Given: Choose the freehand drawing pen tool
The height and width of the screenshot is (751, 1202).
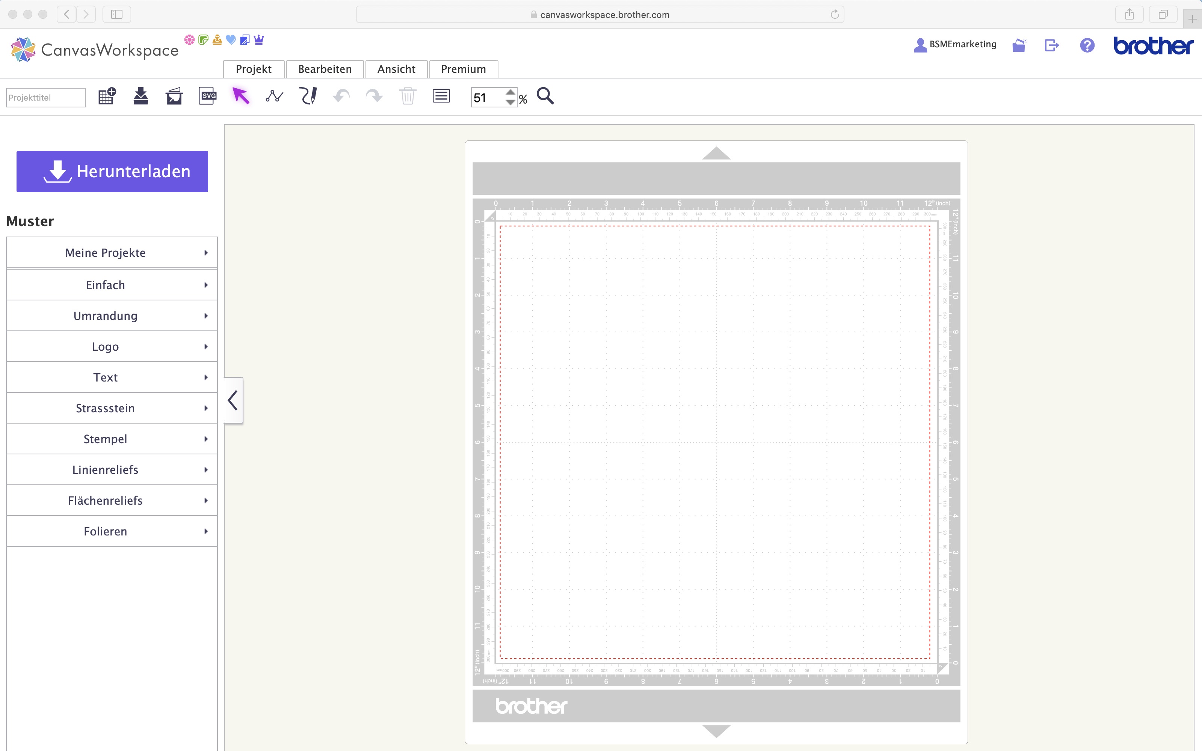Looking at the screenshot, I should point(308,96).
